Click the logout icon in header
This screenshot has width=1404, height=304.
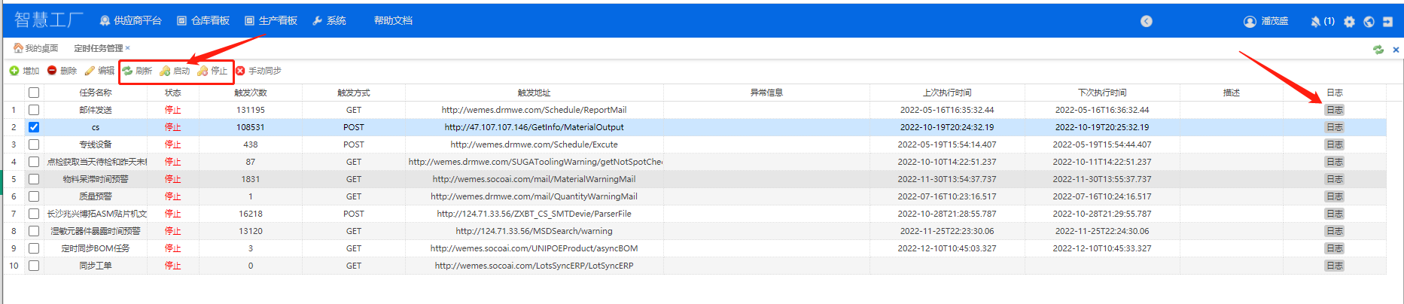1387,21
